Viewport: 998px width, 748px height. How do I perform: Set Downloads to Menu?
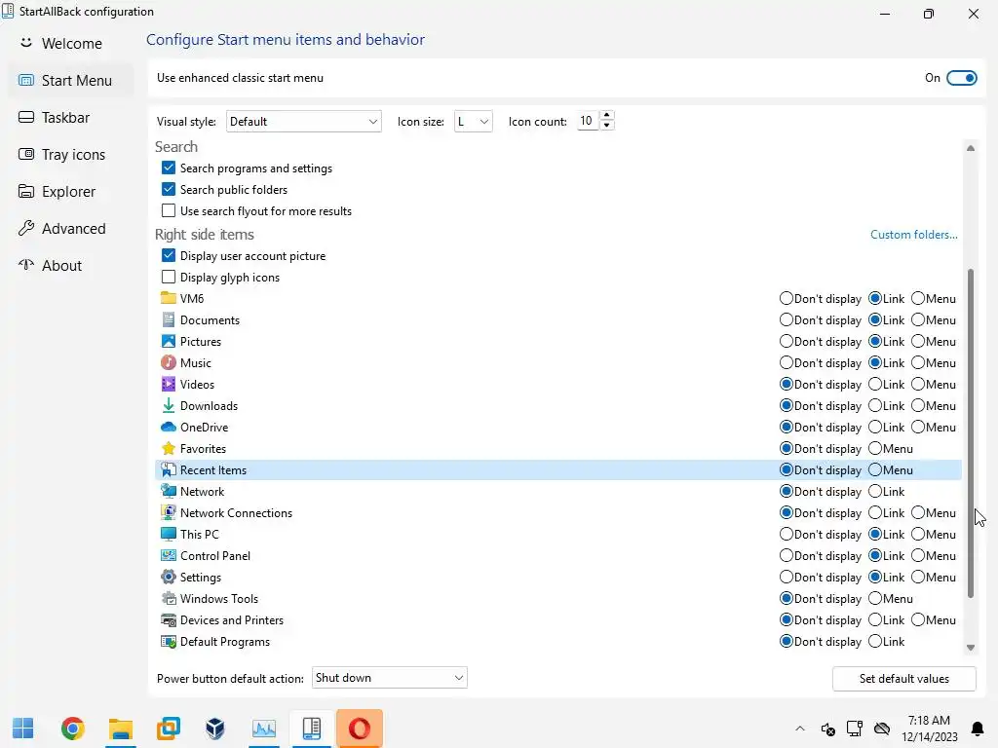point(918,406)
